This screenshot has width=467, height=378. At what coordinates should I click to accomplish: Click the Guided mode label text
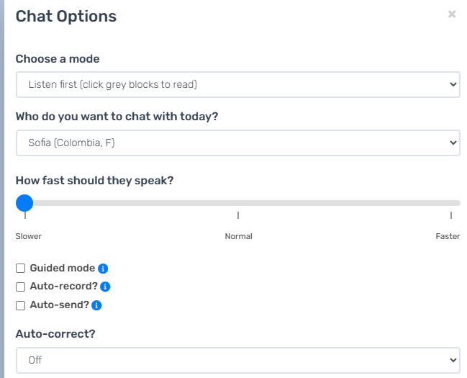[62, 269]
